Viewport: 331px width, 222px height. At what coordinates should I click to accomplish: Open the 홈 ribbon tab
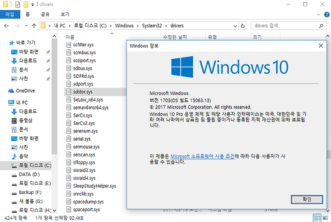click(x=28, y=15)
